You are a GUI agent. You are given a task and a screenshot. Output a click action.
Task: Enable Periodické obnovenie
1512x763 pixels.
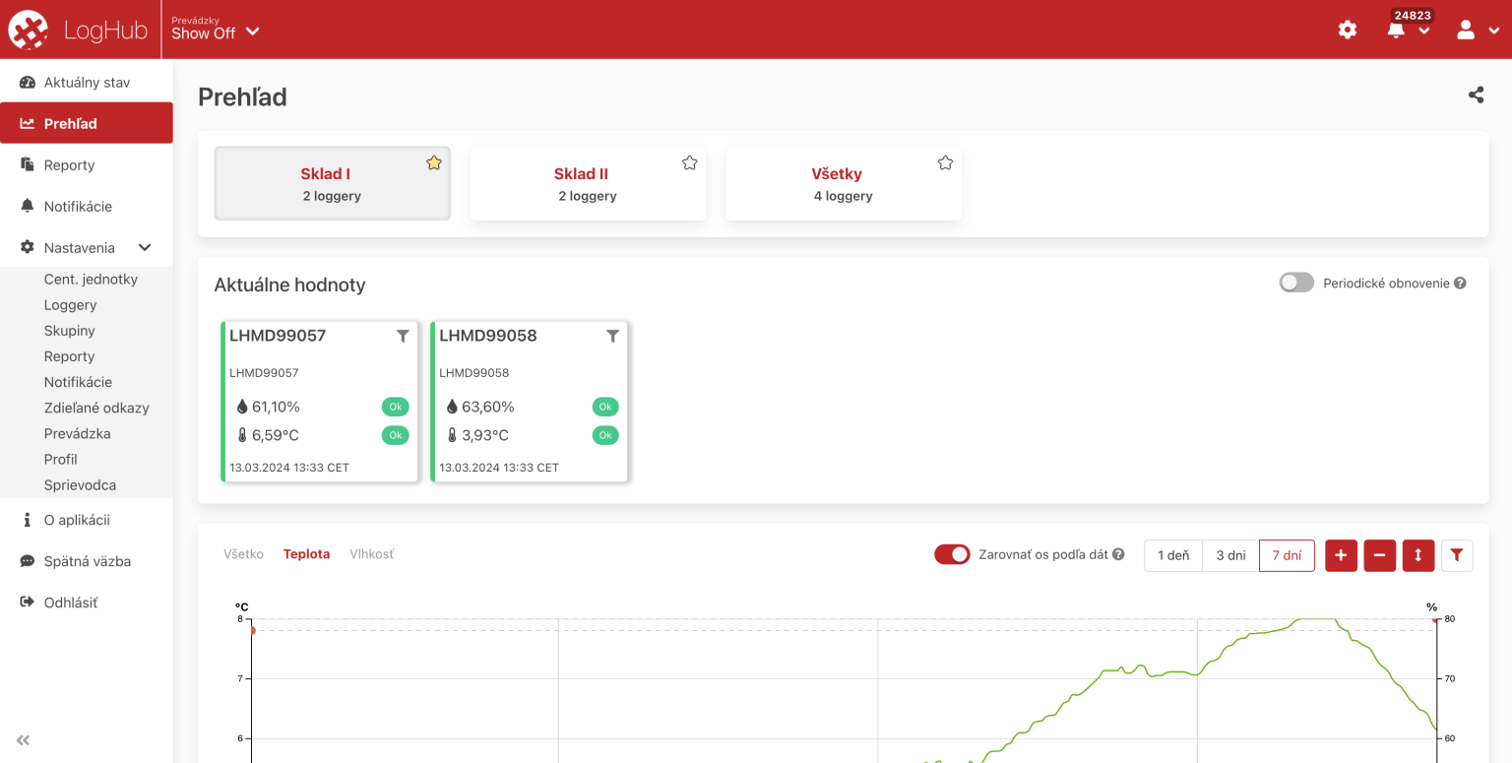[1296, 282]
